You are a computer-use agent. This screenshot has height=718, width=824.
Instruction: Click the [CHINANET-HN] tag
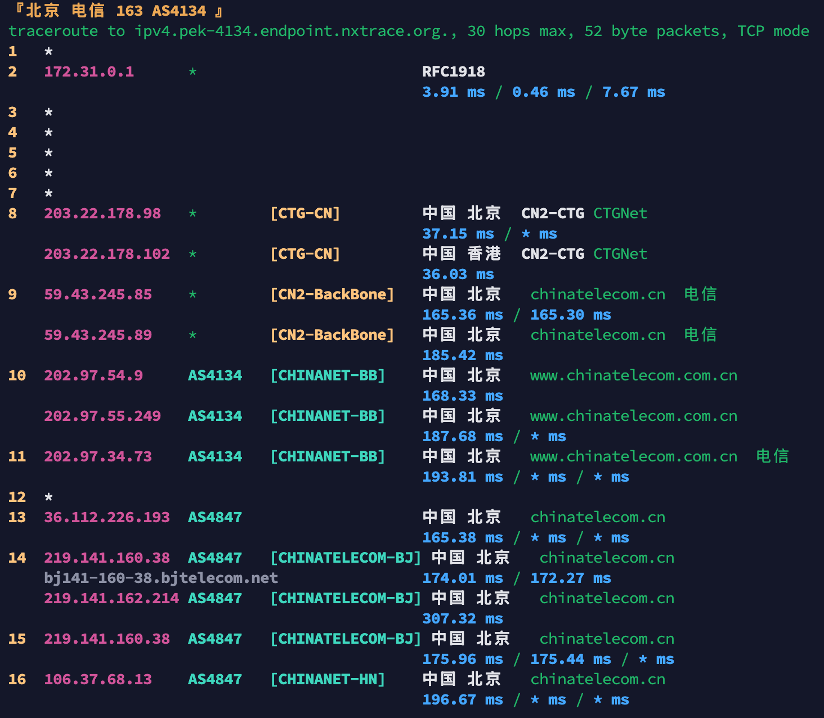[328, 679]
